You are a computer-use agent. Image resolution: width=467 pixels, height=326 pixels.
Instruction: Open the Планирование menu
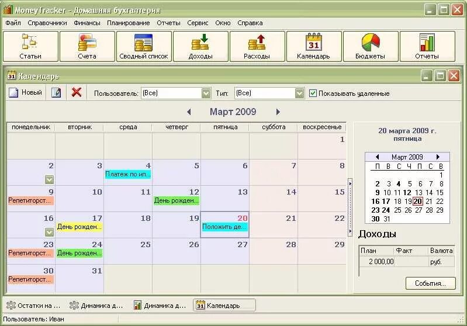(x=129, y=23)
